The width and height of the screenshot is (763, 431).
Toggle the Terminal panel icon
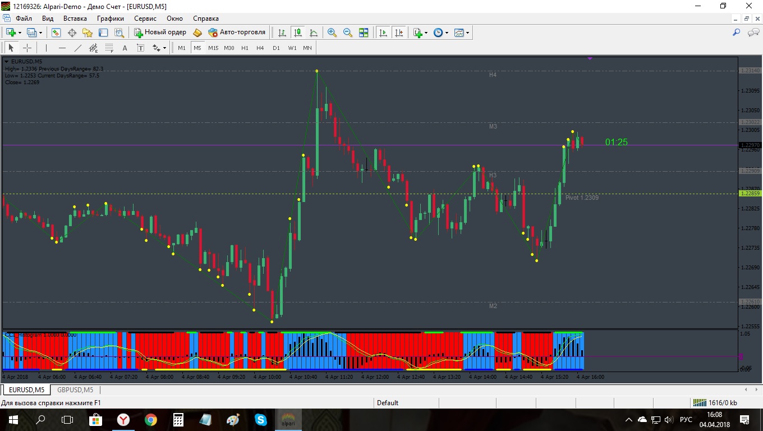103,33
